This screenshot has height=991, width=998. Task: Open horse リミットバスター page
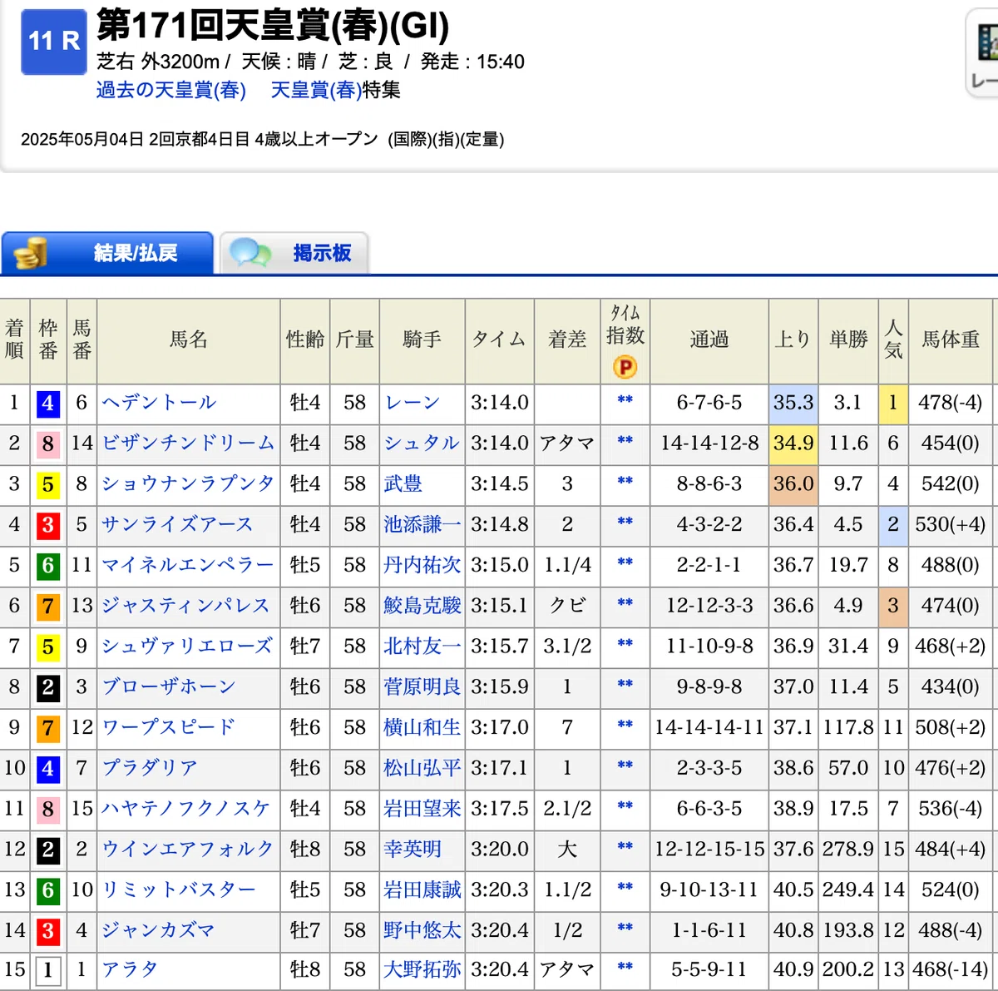pyautogui.click(x=179, y=889)
